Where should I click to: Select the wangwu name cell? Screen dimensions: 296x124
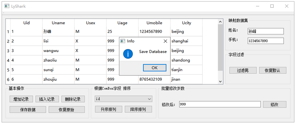click(58, 51)
